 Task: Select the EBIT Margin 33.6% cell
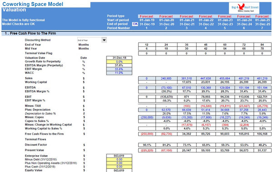tap(119, 69)
